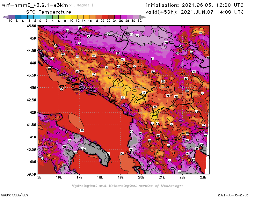255x197 pixels.
Task: Click the 'wrf-nmmE_v3.9.1-e3km' model name
Action: [x=35, y=5]
